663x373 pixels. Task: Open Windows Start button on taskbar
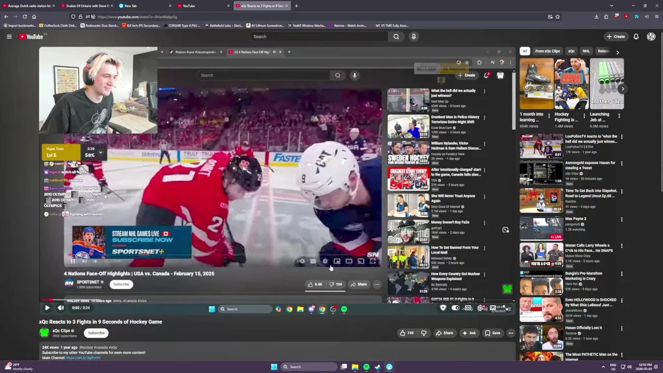click(274, 367)
